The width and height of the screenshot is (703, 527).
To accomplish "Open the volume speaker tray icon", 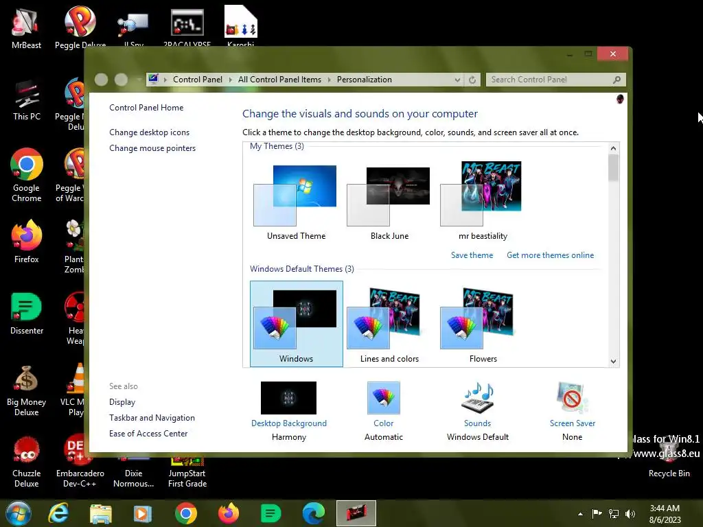I will 630,513.
